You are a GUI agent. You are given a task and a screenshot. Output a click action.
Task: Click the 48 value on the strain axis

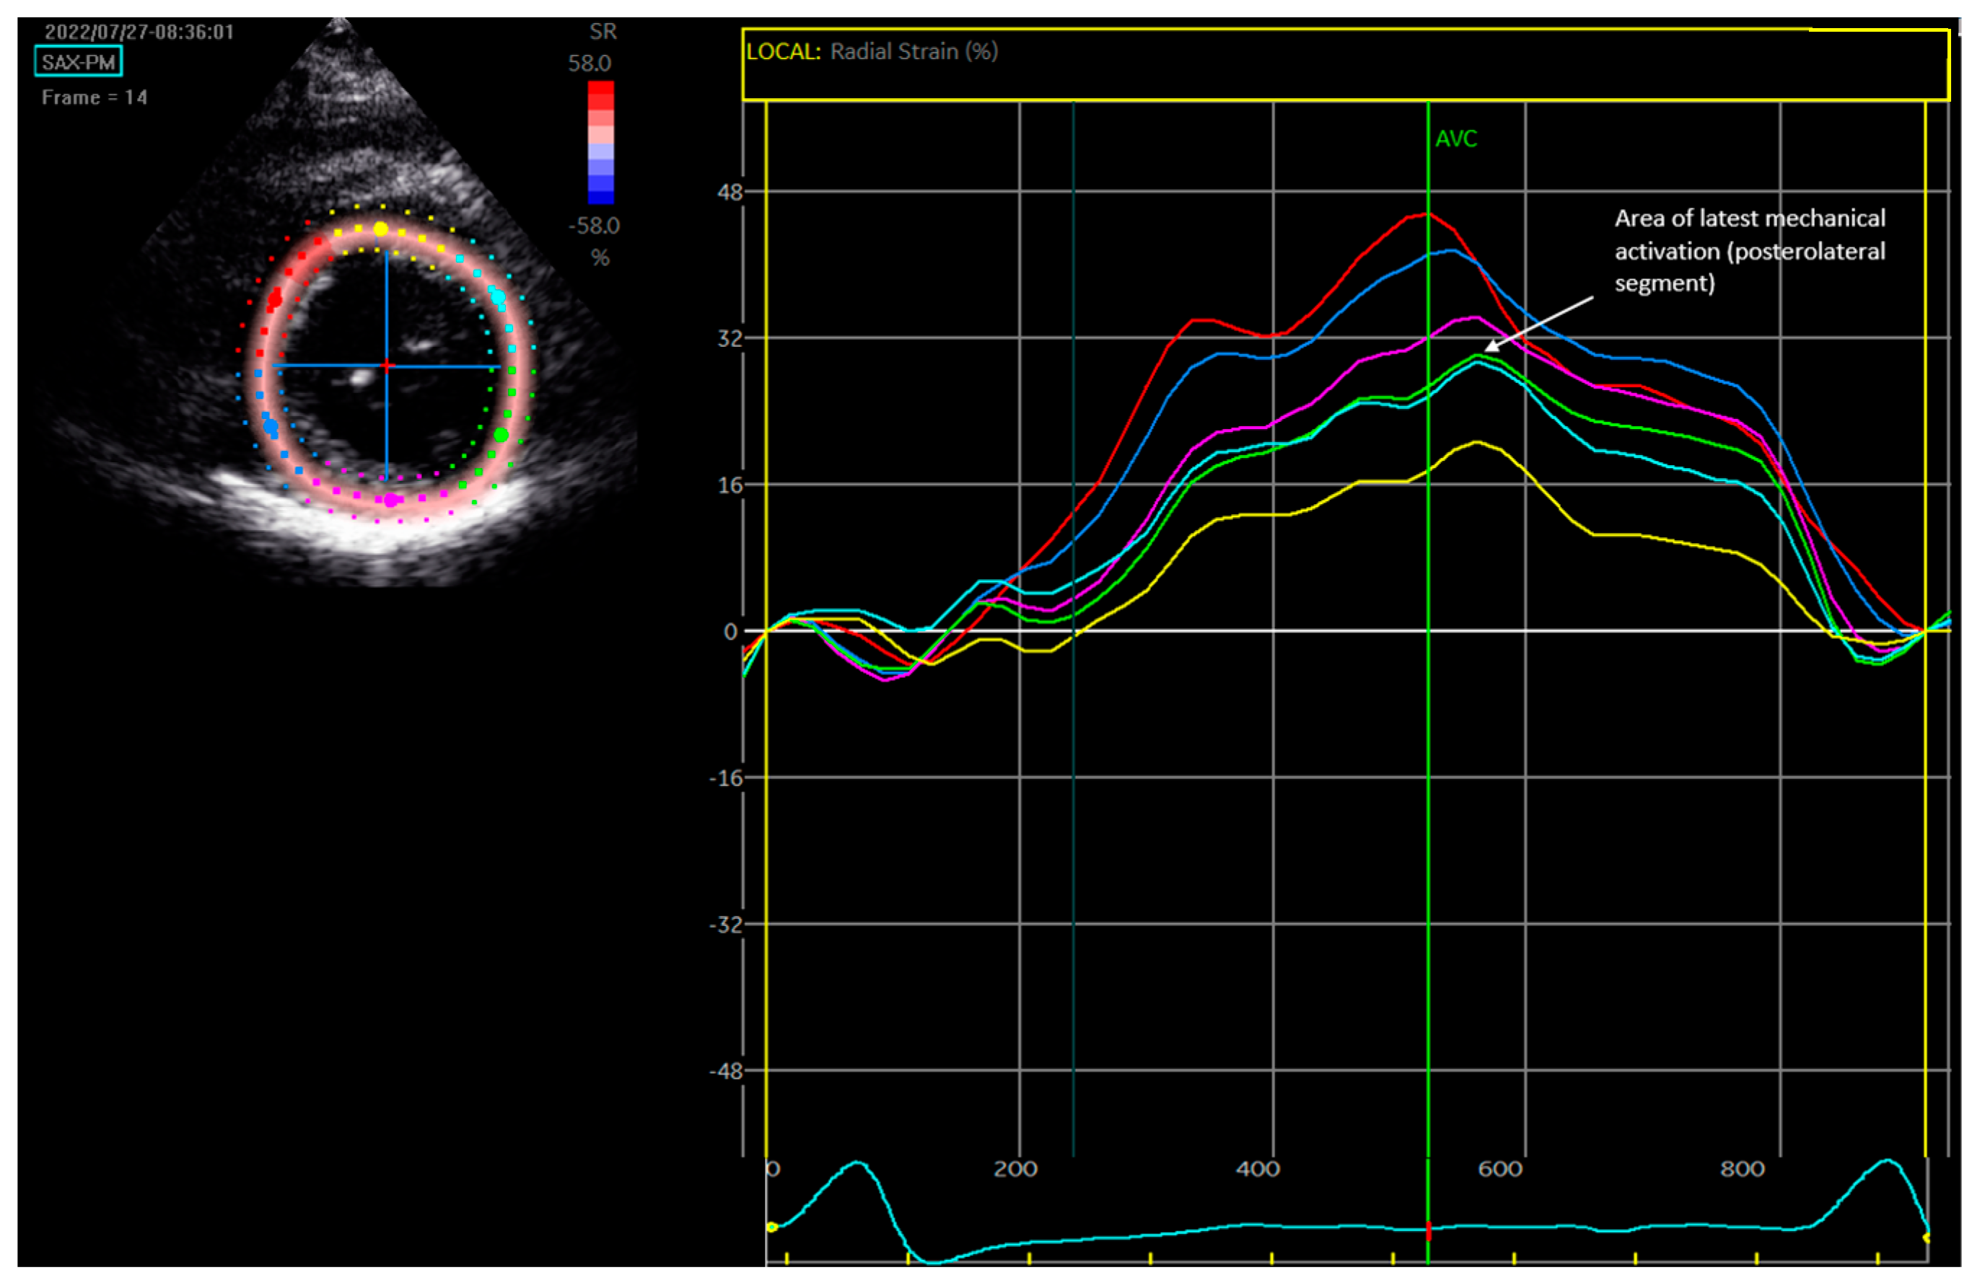[x=729, y=192]
